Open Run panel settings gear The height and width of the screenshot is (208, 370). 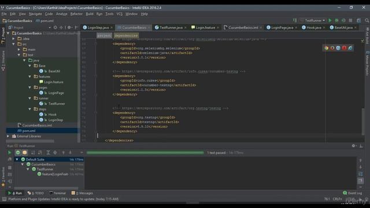point(354,146)
